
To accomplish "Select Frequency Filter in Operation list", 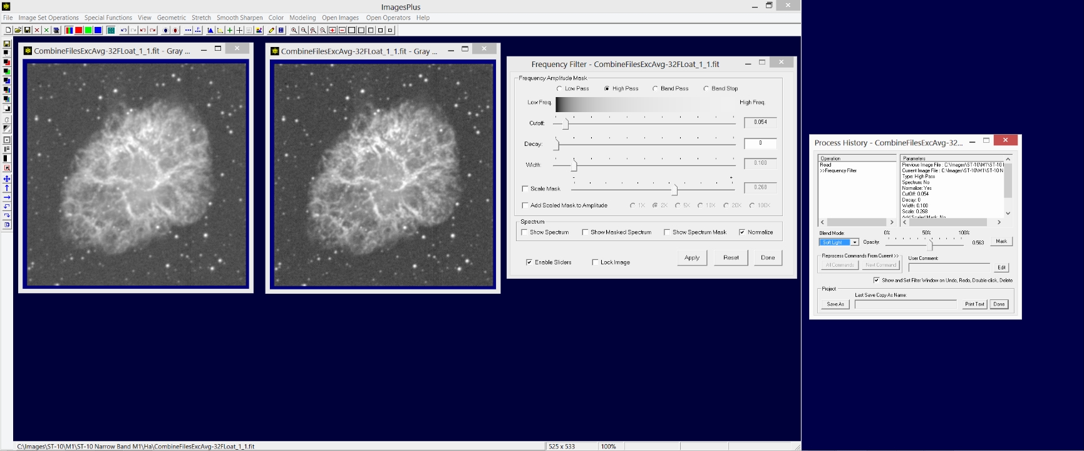I will (838, 170).
